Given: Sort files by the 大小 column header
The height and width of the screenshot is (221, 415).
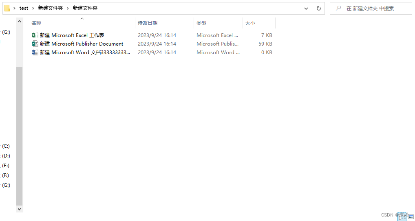Looking at the screenshot, I should (250, 23).
